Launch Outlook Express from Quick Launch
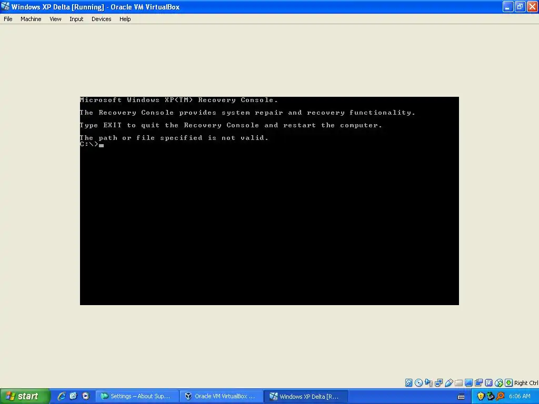Image resolution: width=539 pixels, height=404 pixels. point(74,396)
